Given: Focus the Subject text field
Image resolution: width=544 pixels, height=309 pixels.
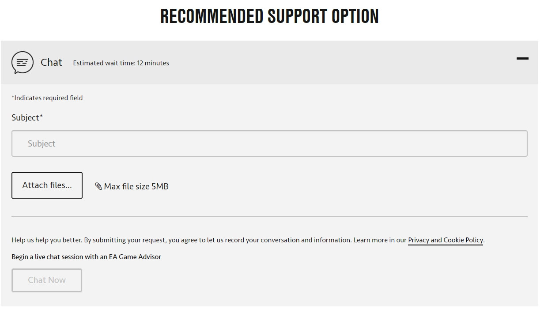Looking at the screenshot, I should (269, 143).
